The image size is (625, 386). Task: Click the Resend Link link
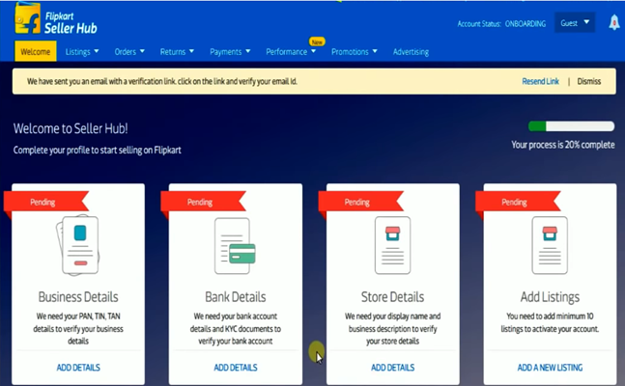[541, 81]
